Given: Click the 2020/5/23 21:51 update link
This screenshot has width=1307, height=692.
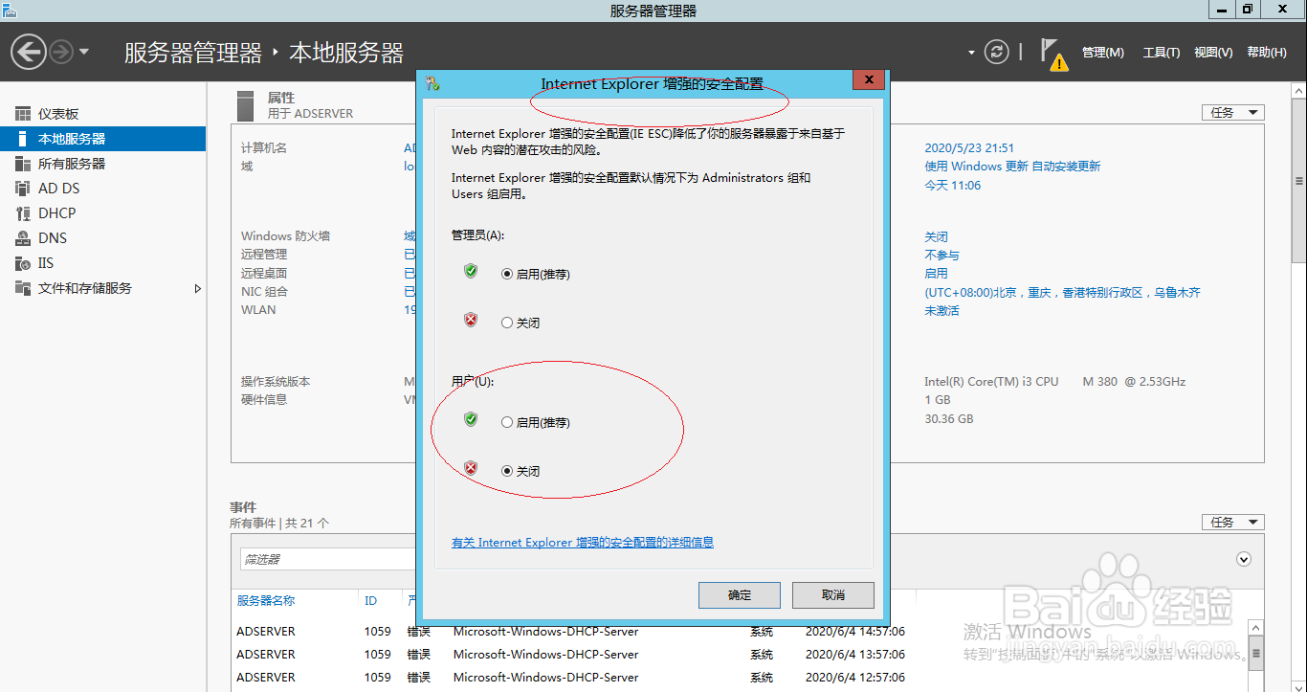Looking at the screenshot, I should pos(969,148).
